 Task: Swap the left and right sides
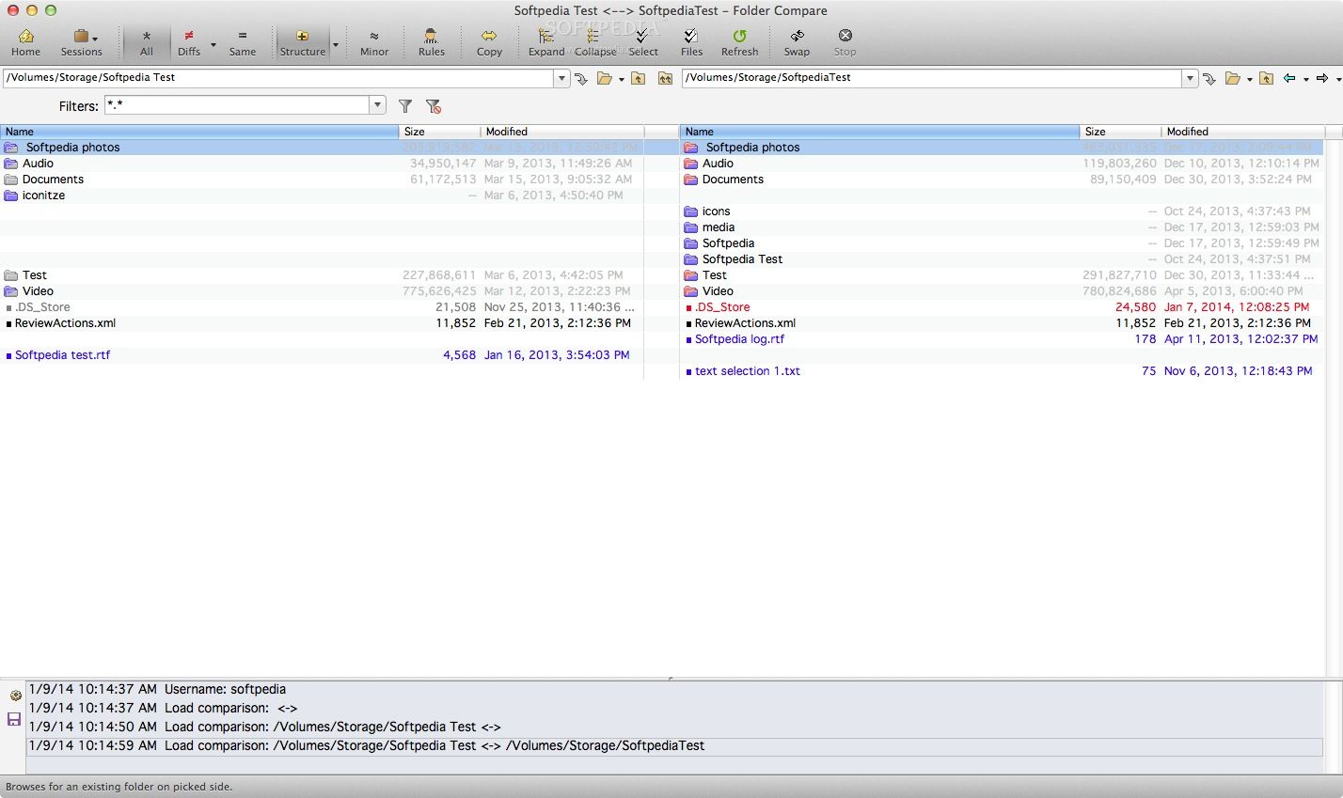tap(797, 42)
